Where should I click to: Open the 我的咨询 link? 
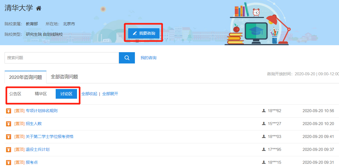148,58
